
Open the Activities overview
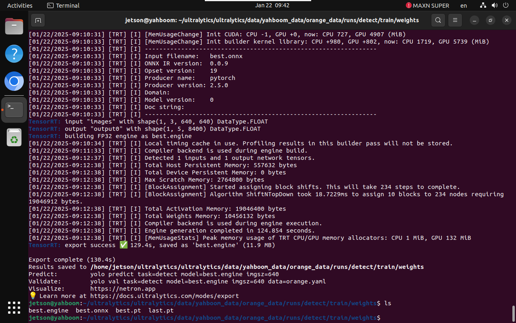[x=20, y=6]
